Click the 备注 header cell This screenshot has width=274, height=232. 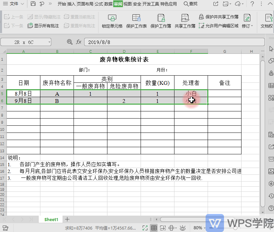tap(224, 83)
